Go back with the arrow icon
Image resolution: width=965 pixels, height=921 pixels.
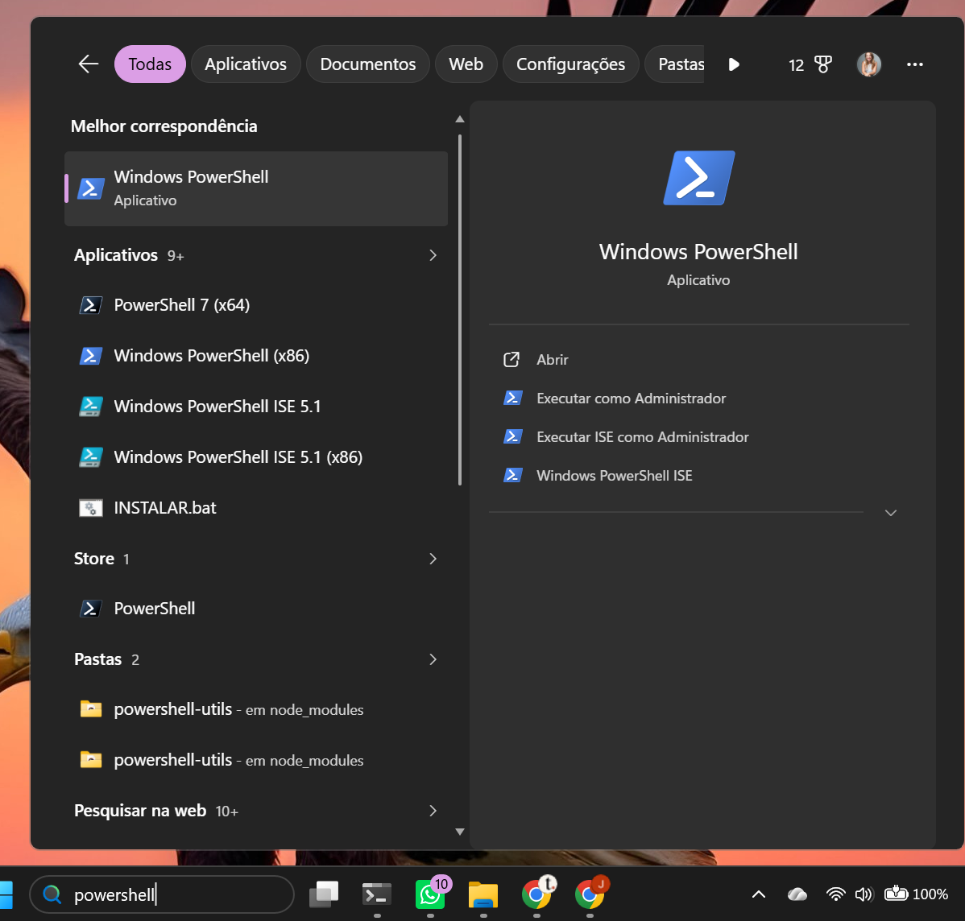[89, 64]
